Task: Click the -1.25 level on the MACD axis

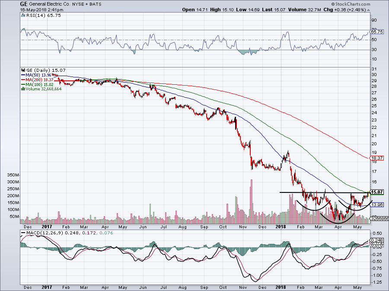Action: pyautogui.click(x=377, y=282)
